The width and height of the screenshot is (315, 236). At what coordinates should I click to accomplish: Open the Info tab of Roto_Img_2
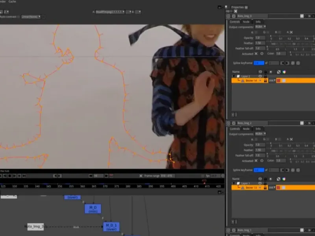point(258,129)
